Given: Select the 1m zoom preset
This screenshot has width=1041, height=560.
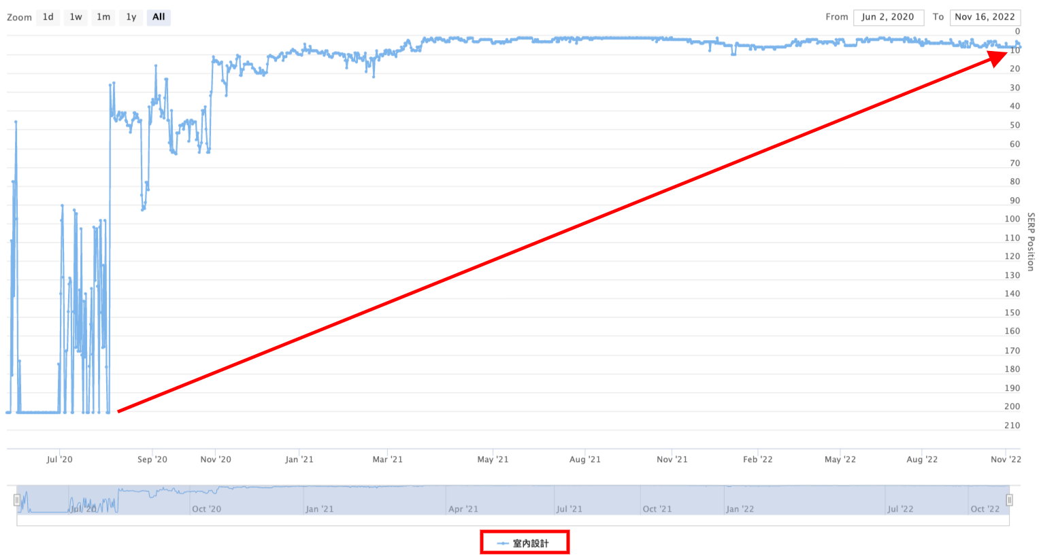Looking at the screenshot, I should pos(103,17).
